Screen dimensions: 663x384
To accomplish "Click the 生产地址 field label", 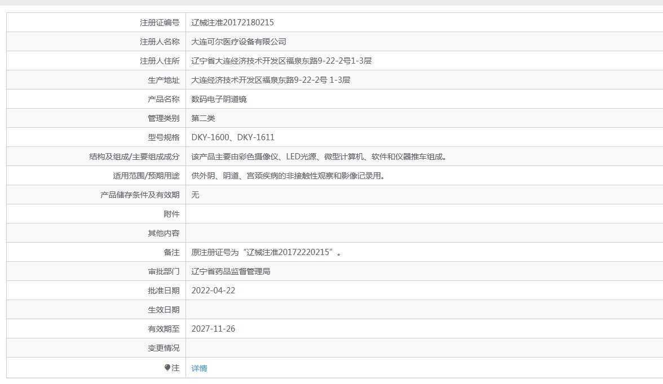I will [163, 80].
